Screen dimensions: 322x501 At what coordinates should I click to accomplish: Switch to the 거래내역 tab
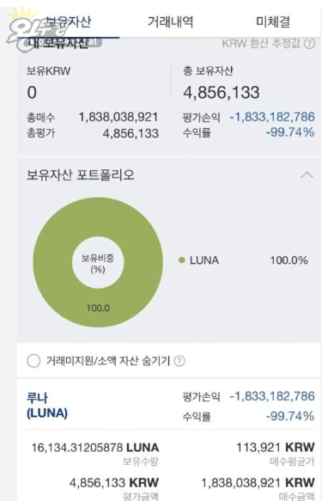170,21
